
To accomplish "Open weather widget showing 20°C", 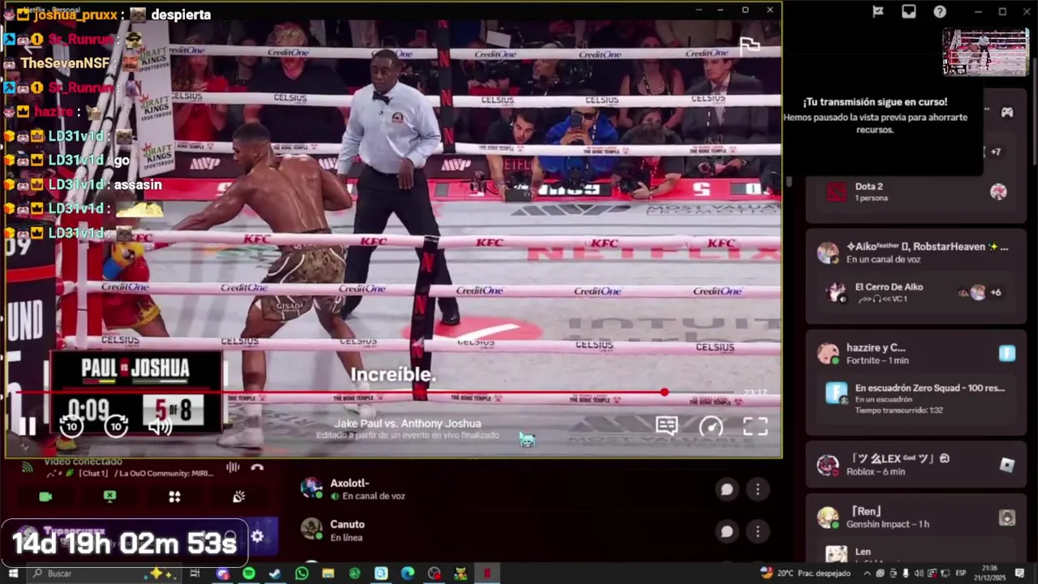I will coord(804,573).
